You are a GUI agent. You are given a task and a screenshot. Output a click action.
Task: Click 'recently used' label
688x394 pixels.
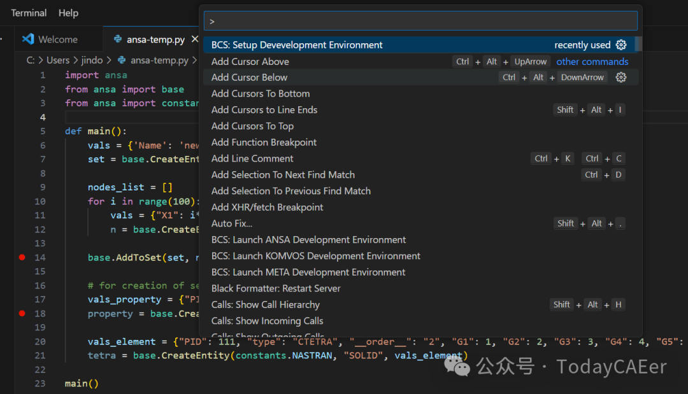pos(582,45)
